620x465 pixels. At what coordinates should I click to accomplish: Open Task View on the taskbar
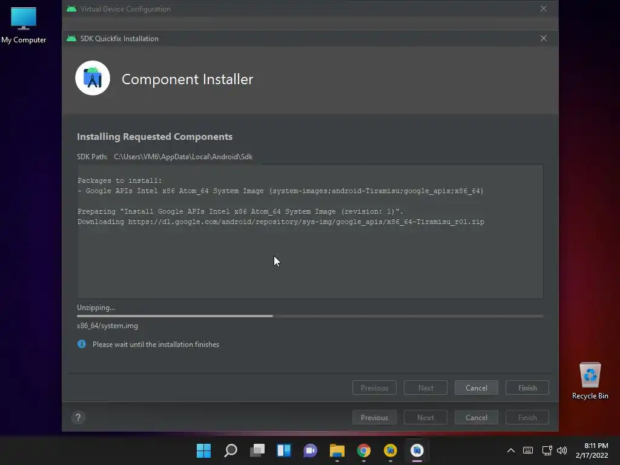pos(257,450)
